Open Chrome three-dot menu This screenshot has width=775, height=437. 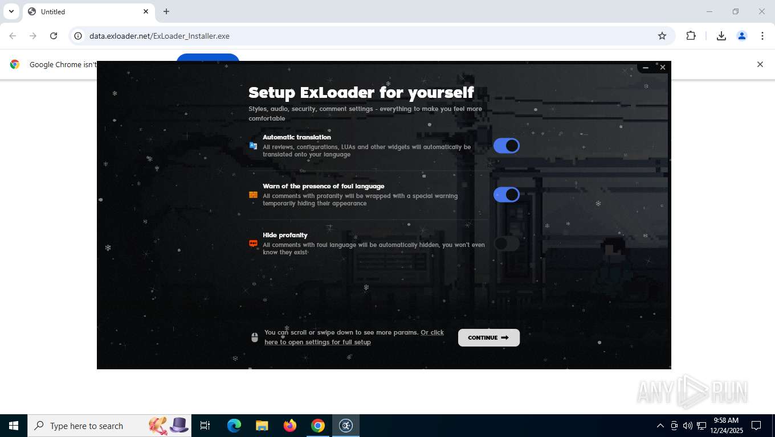(x=762, y=36)
